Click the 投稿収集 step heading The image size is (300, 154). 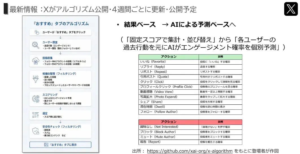(47, 58)
